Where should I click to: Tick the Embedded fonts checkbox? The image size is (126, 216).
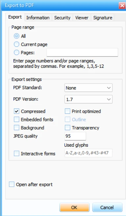(16, 119)
